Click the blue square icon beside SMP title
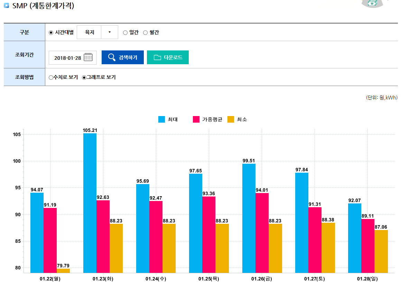This screenshot has height=287, width=401. pos(6,6)
